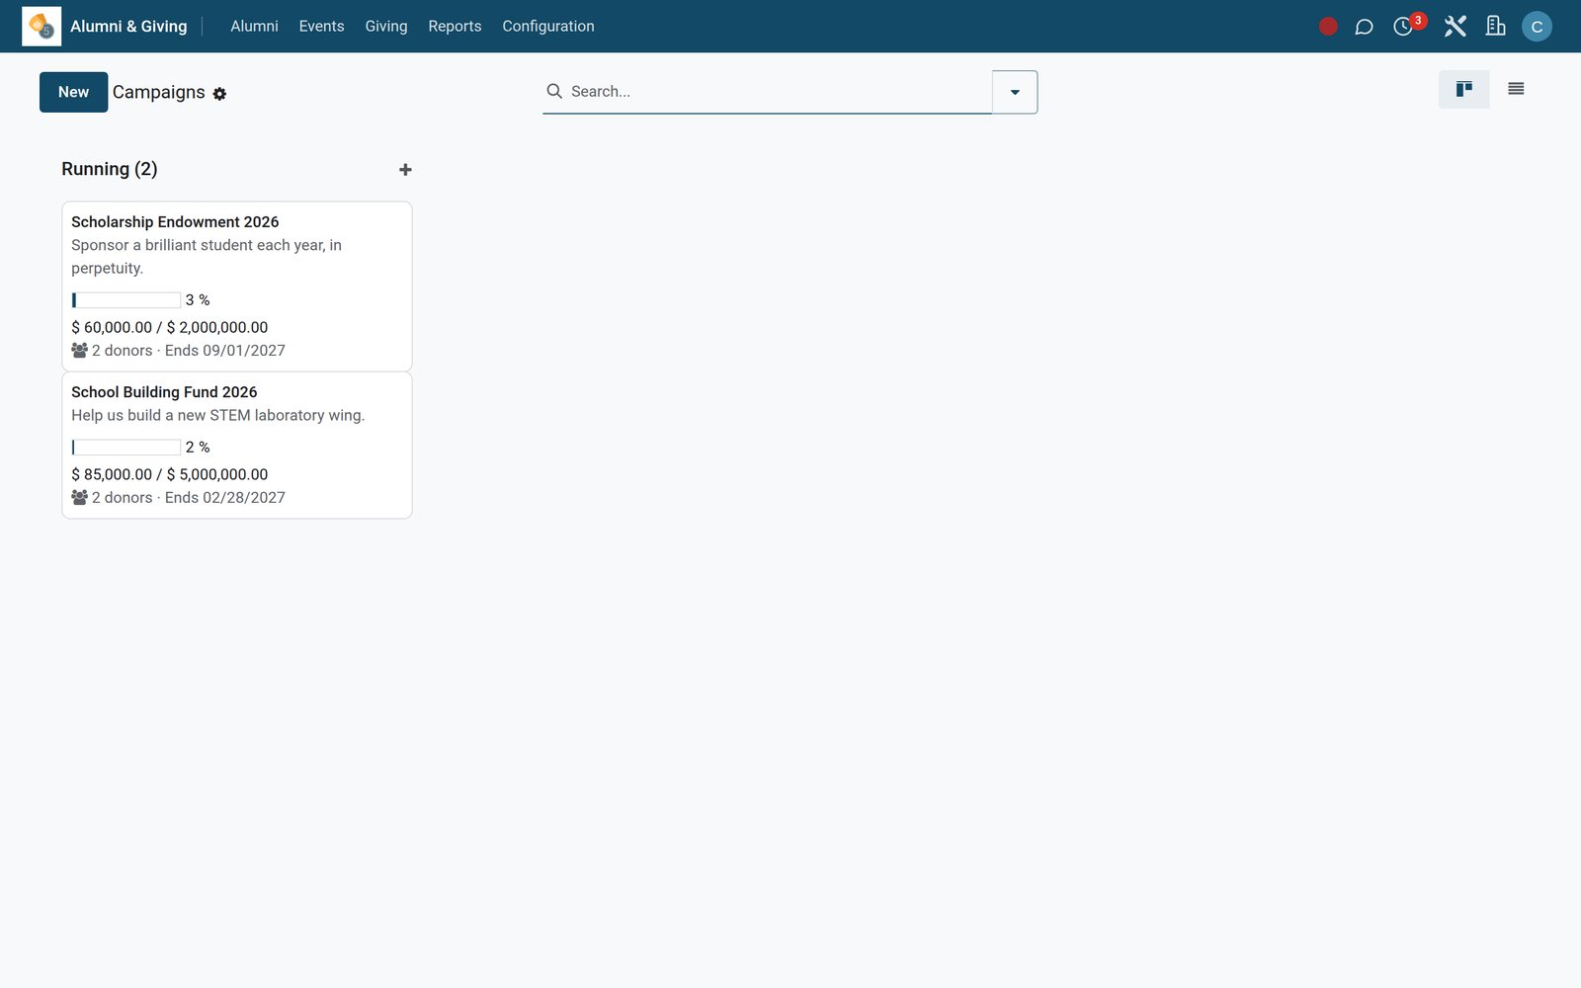Open the chat conversations icon
Image resolution: width=1581 pixels, height=988 pixels.
click(1364, 27)
